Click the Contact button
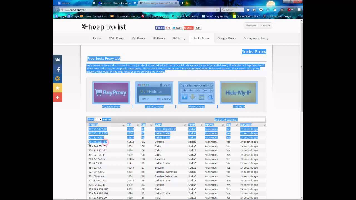 tap(265, 26)
